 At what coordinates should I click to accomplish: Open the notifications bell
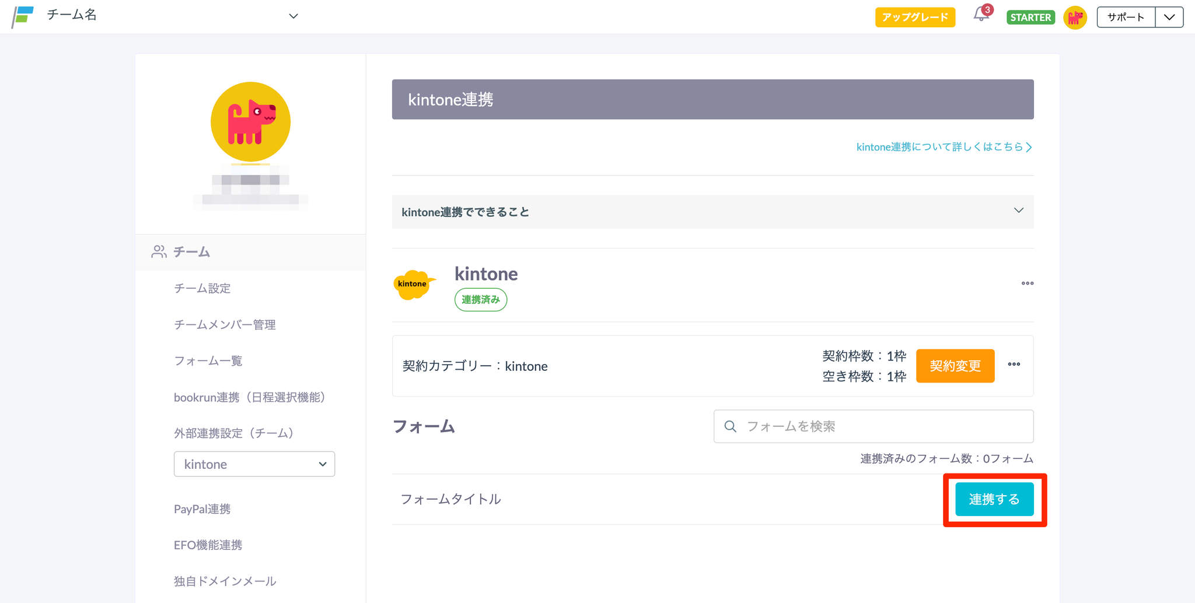981,16
